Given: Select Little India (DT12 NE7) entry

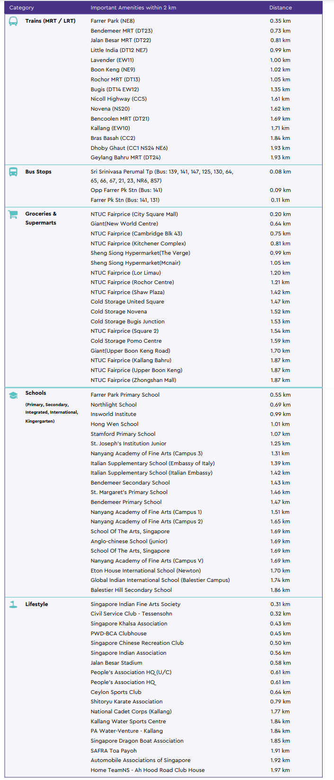Looking at the screenshot, I should point(119,50).
